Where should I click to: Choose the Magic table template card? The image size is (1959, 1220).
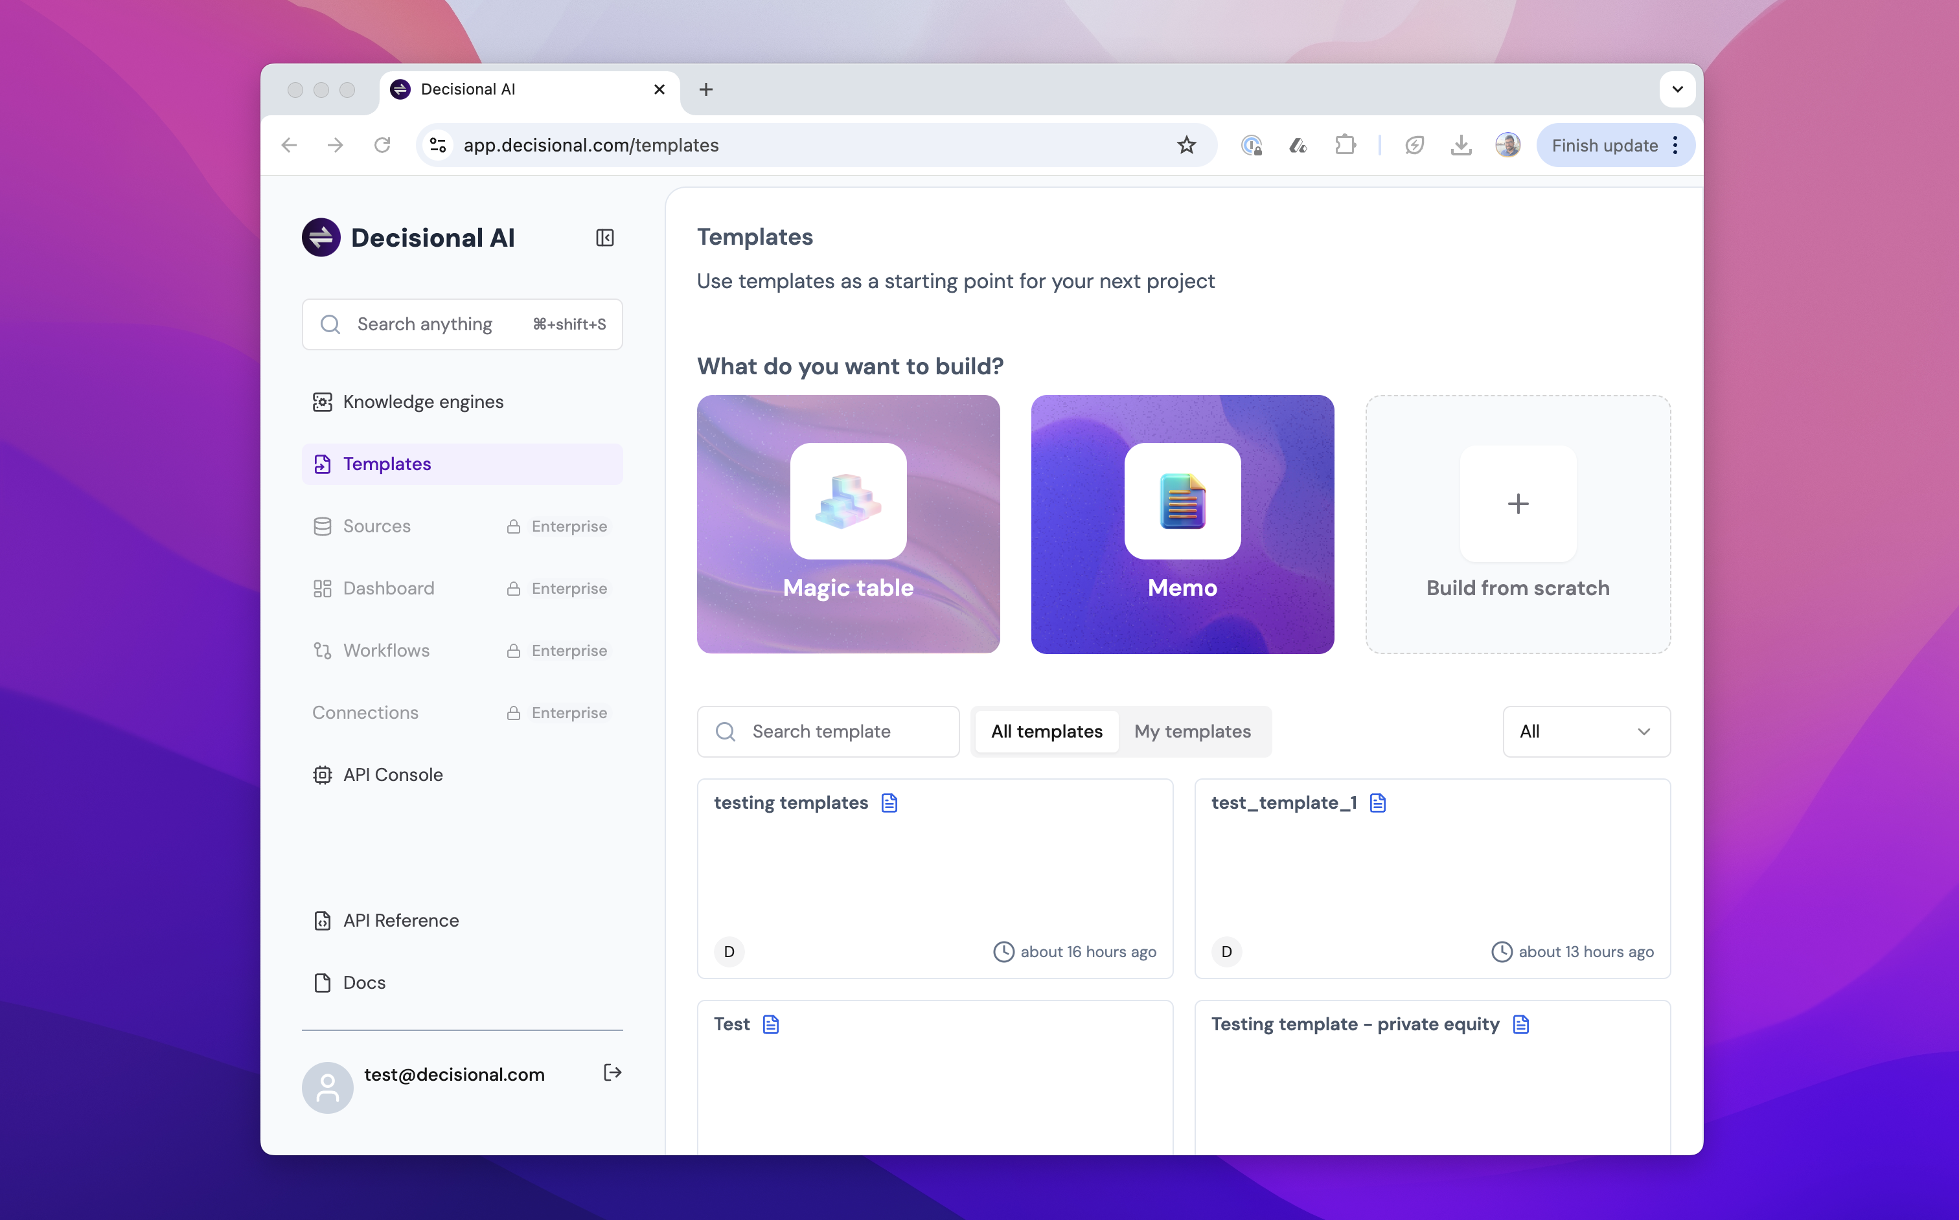tap(847, 525)
